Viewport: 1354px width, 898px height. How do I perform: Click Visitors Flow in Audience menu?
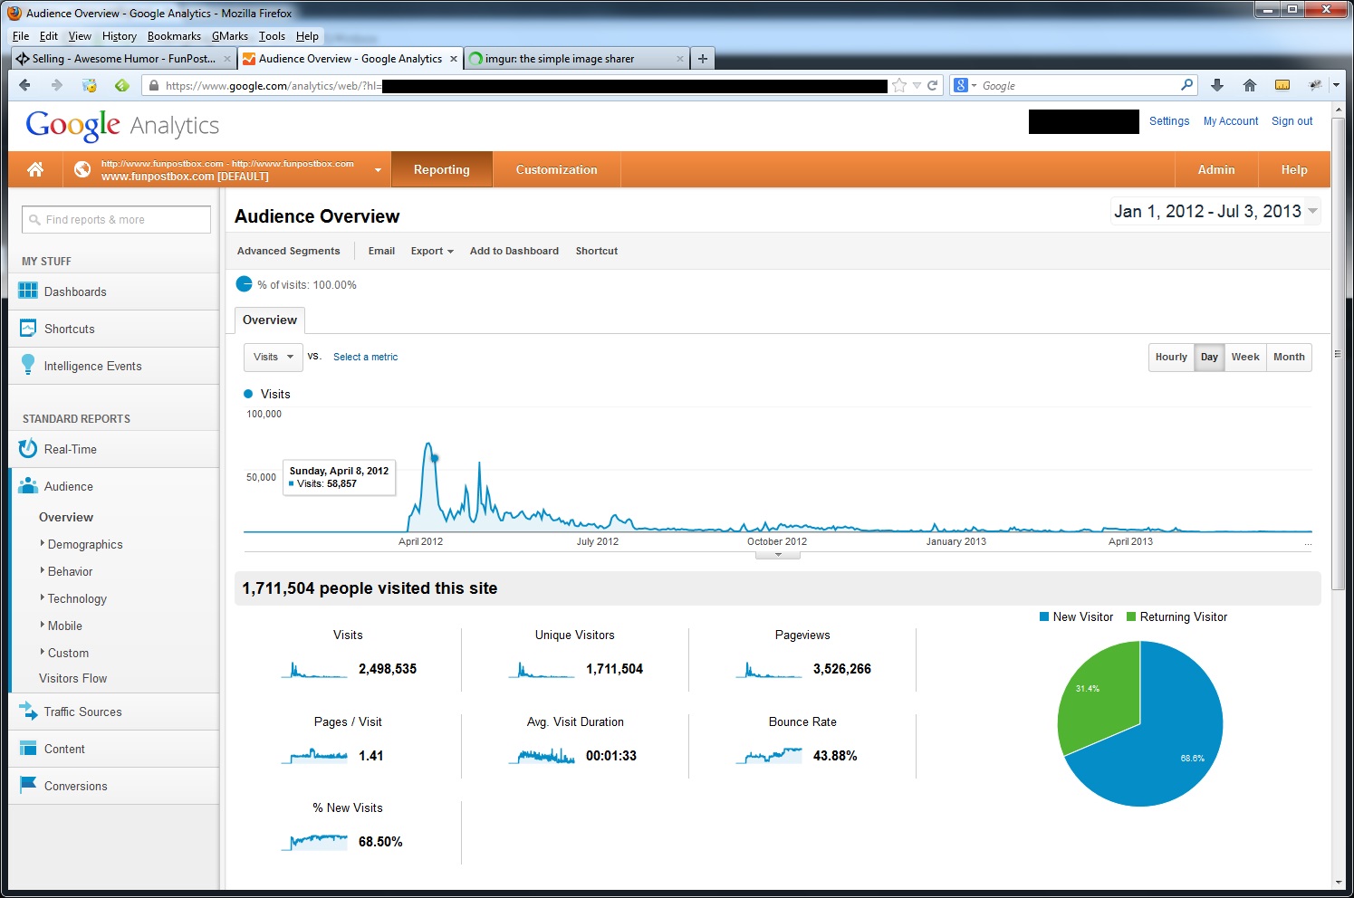click(72, 678)
